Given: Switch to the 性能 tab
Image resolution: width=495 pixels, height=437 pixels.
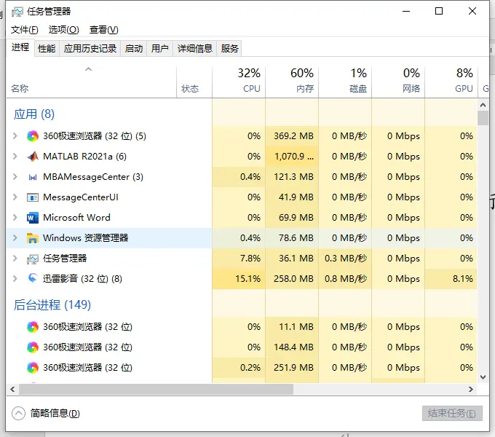Looking at the screenshot, I should [x=47, y=49].
